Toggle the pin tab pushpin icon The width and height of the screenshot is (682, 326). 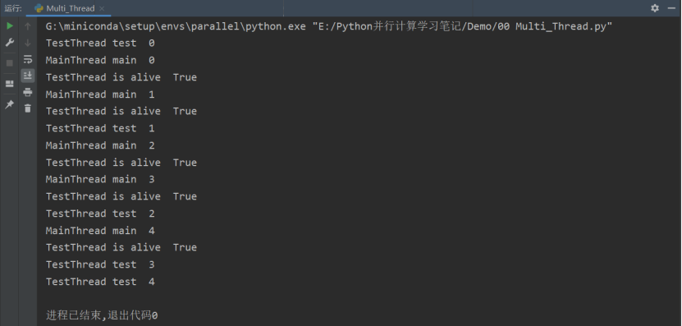click(x=10, y=104)
